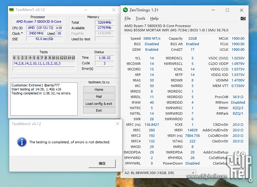Click the MCLK value 1900.00
257x187 pixels.
coord(238,38)
